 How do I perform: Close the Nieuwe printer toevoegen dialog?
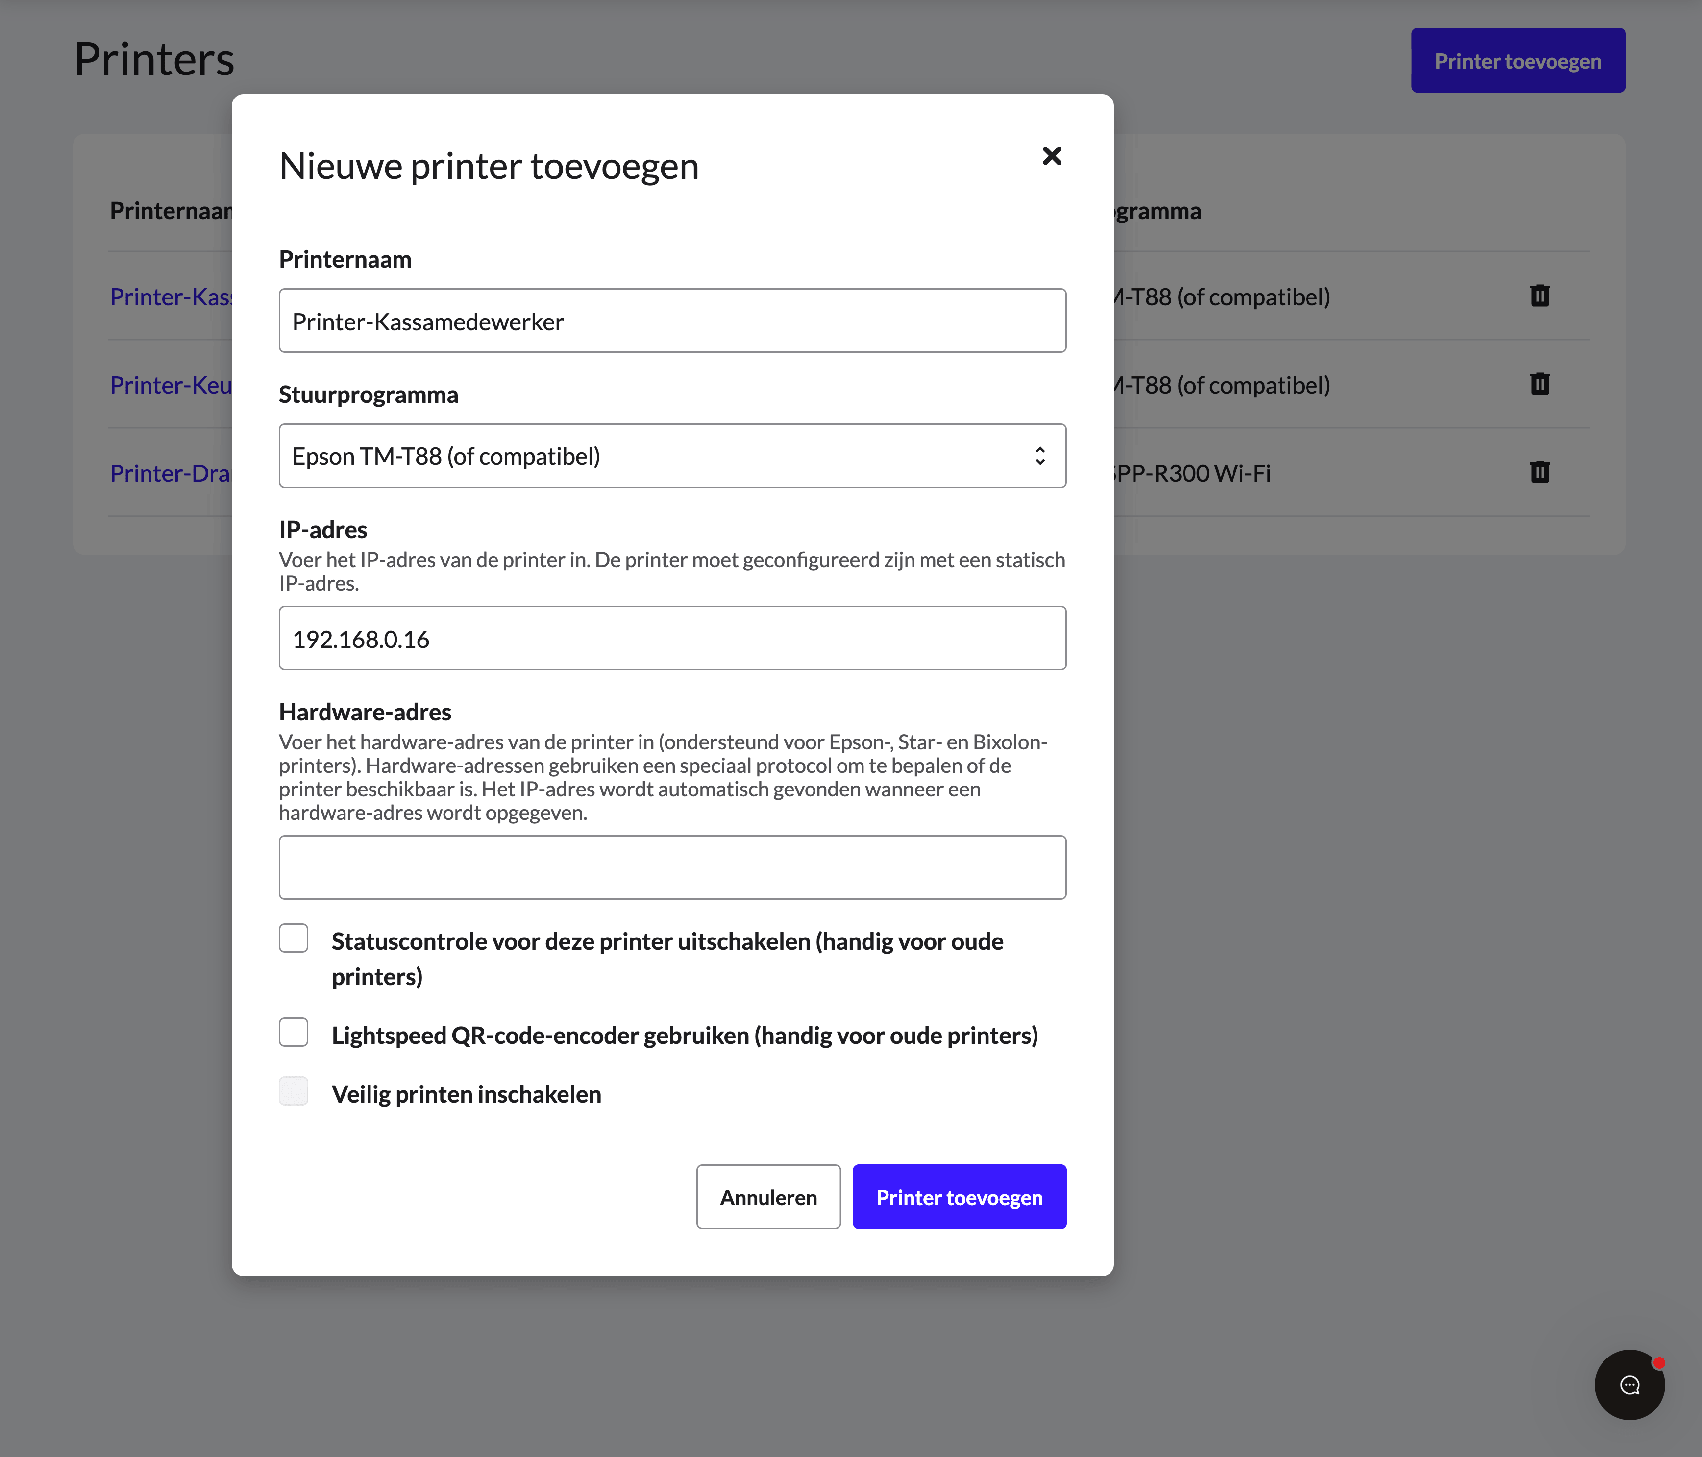[1051, 156]
